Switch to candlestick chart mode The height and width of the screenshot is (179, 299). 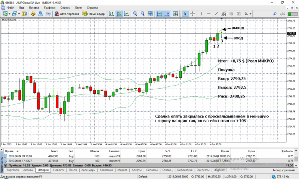pyautogui.click(x=119, y=14)
